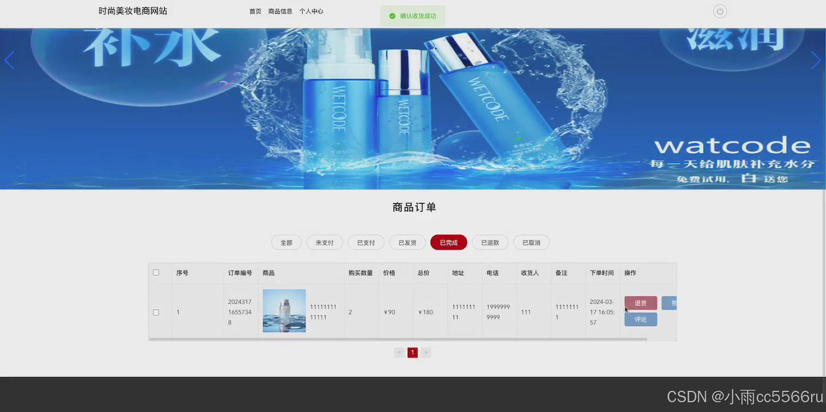This screenshot has width=826, height=412.
Task: Click the partially hidden blue button beside 退货
Action: click(669, 303)
